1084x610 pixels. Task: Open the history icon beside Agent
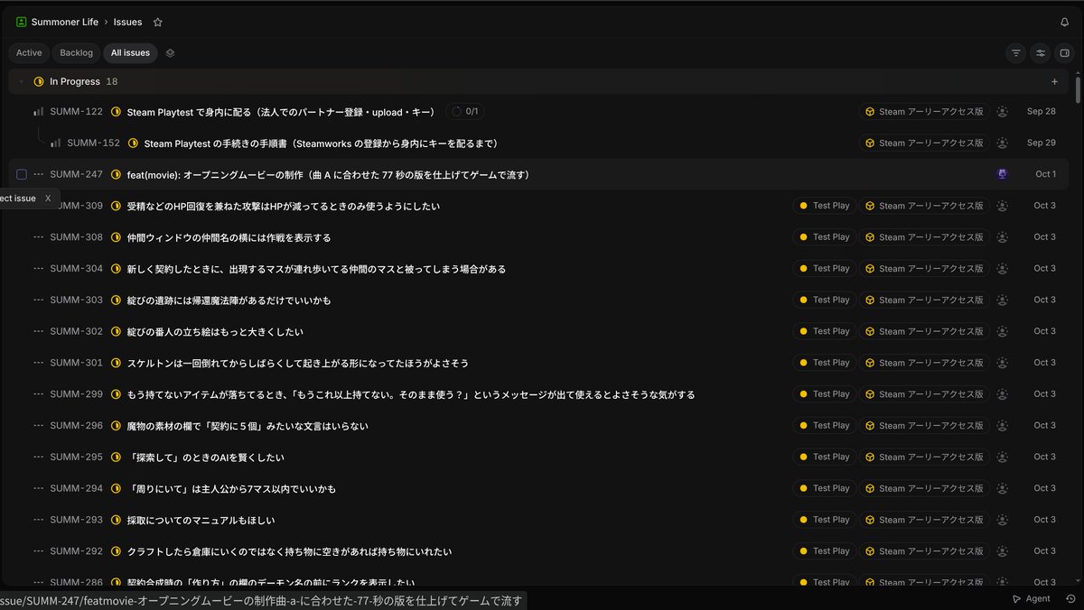pyautogui.click(x=1070, y=598)
